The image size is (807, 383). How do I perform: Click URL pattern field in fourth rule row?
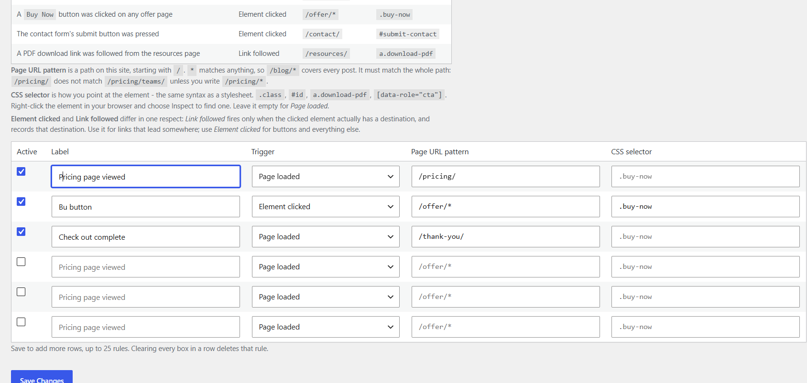pyautogui.click(x=505, y=267)
